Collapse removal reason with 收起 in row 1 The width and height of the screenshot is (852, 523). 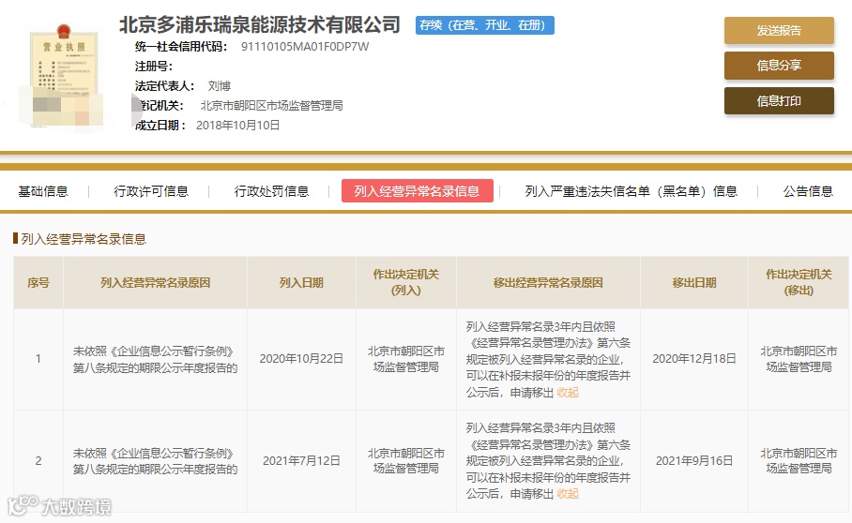point(568,392)
